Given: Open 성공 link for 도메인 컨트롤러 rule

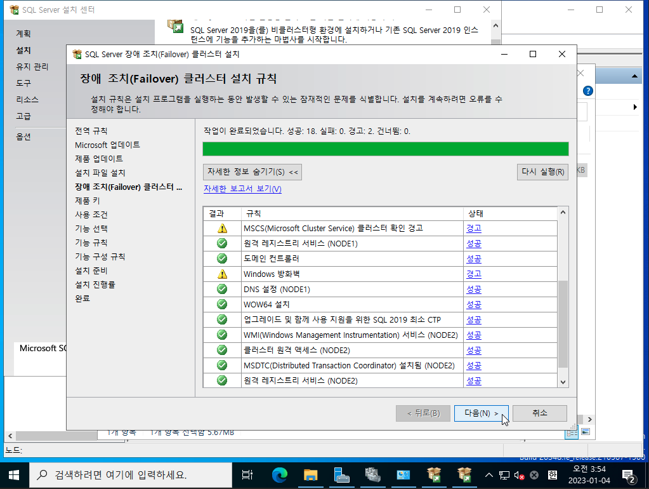Looking at the screenshot, I should coord(473,258).
